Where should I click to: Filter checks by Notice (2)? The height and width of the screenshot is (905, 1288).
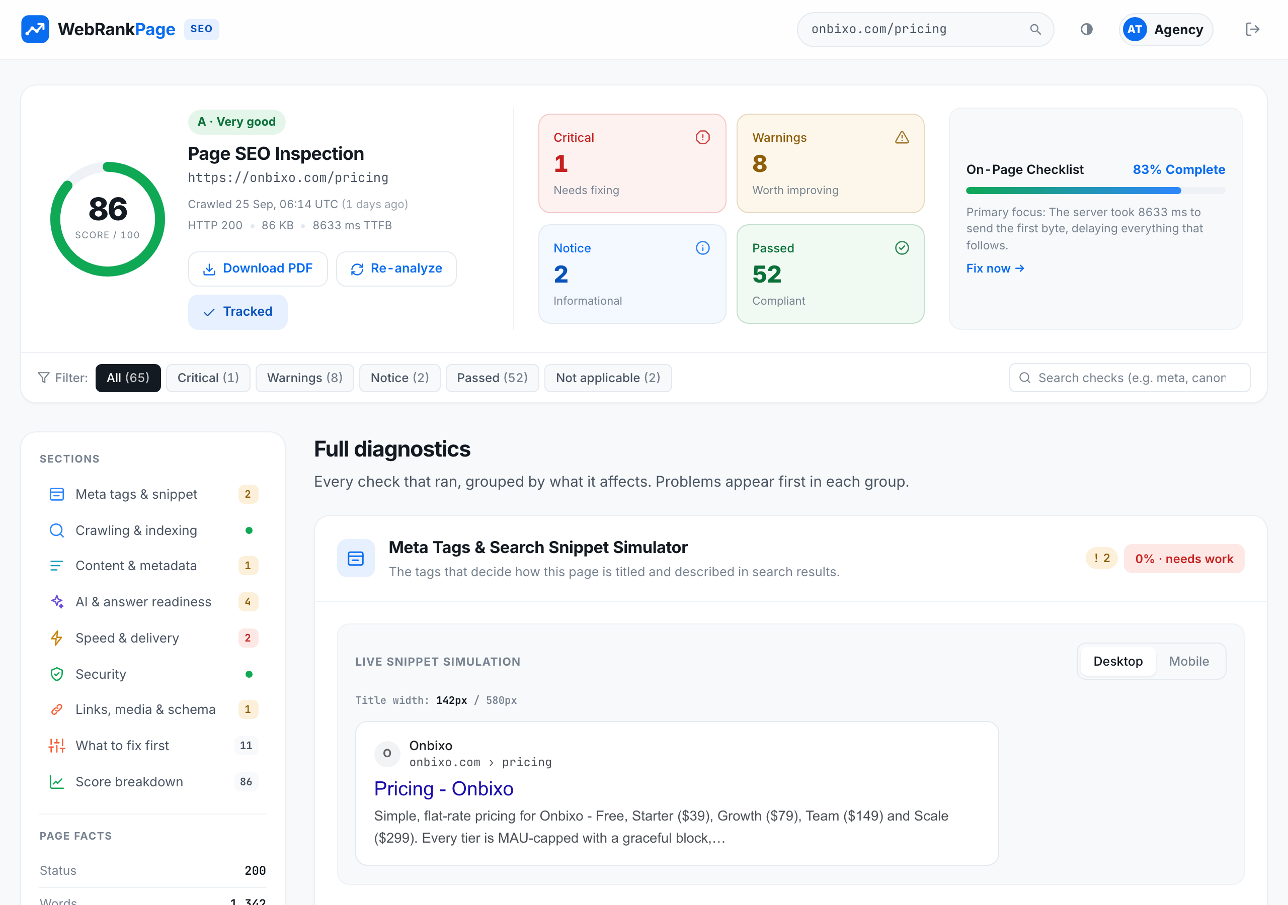(x=399, y=378)
